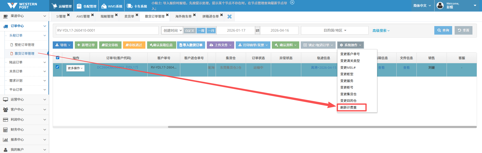Expand the 目的国/地区 dropdown
Image resolution: width=482 pixels, height=153 pixels.
(x=335, y=30)
